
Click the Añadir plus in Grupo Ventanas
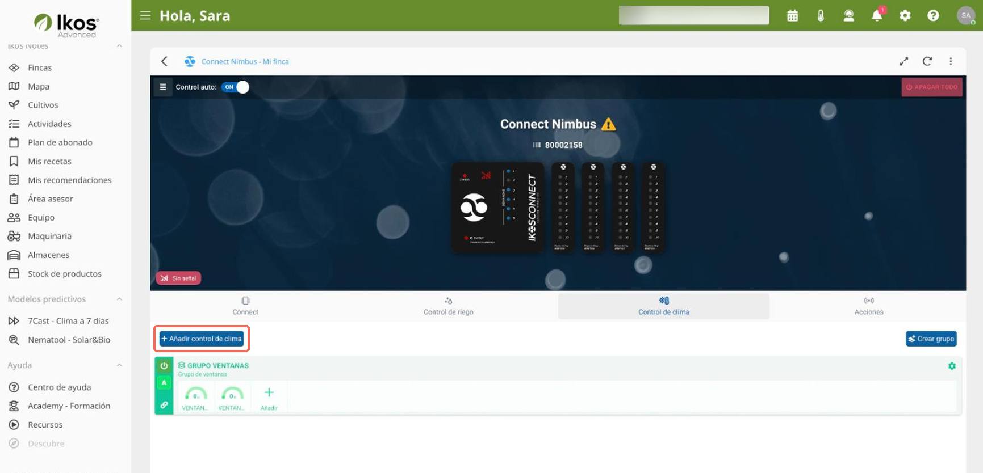tap(269, 397)
